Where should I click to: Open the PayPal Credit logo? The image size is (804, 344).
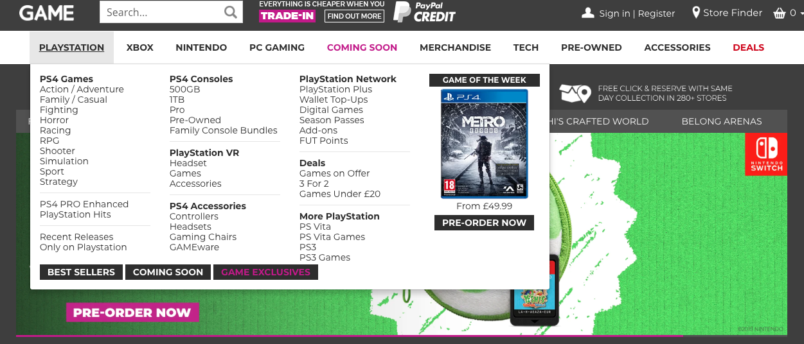pos(425,12)
